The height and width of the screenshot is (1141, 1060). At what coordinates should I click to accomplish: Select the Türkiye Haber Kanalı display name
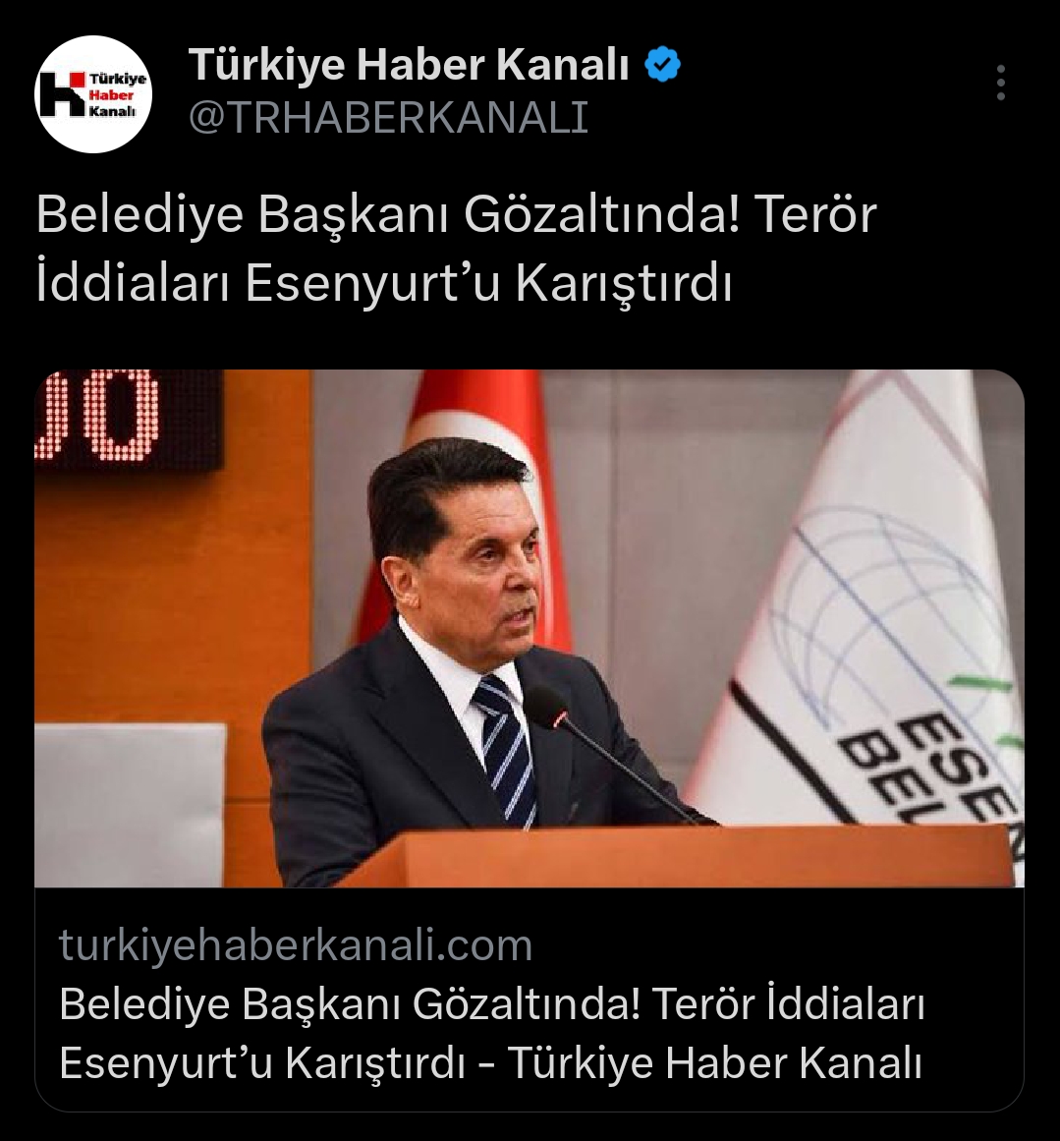(x=409, y=64)
